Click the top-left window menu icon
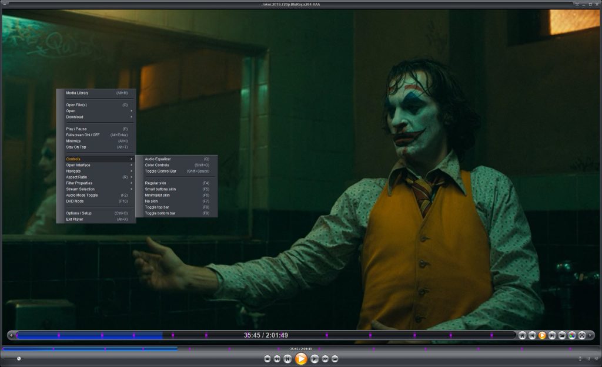This screenshot has height=367, width=602. point(5,4)
